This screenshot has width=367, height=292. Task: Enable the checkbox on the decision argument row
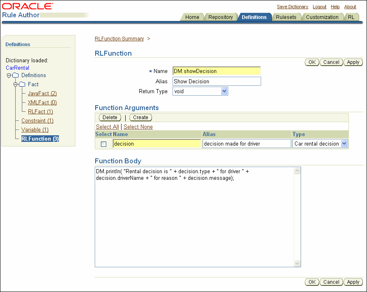tap(104, 143)
